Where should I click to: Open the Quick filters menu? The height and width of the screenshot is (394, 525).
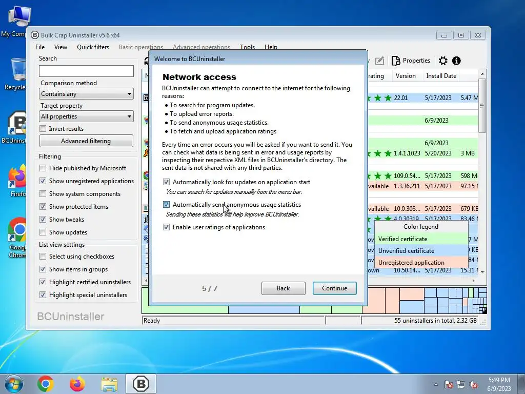93,47
